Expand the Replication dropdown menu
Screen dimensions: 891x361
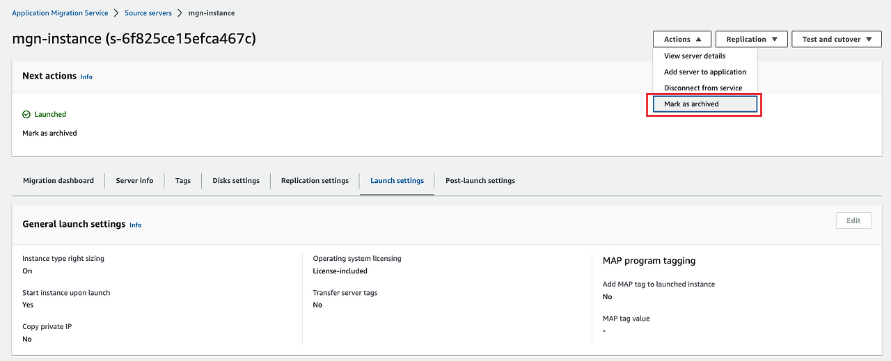751,40
